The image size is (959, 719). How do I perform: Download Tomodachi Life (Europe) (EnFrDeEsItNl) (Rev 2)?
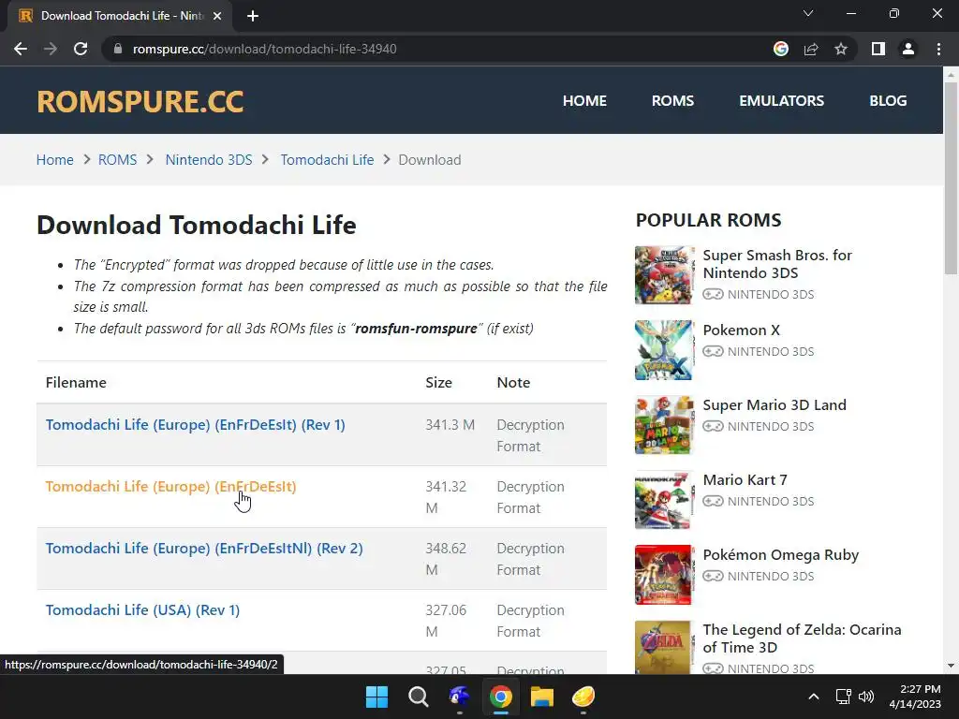click(x=204, y=549)
